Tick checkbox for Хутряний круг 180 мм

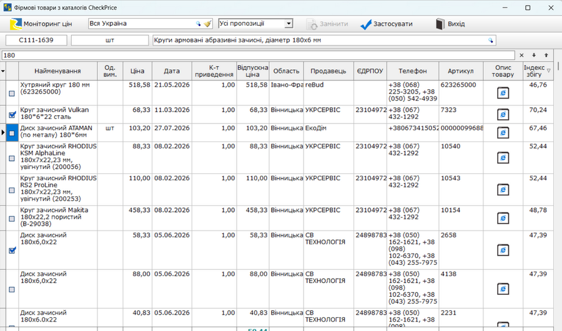tap(12, 94)
